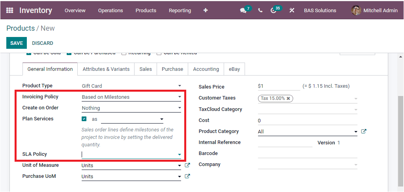
Task: Expand the Invoicing Policy dropdown
Action: pyautogui.click(x=131, y=97)
